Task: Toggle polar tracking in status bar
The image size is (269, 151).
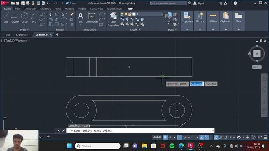Action: [185, 137]
